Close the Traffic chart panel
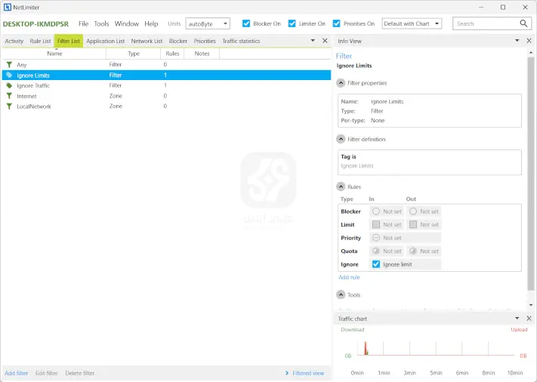 tap(529, 319)
